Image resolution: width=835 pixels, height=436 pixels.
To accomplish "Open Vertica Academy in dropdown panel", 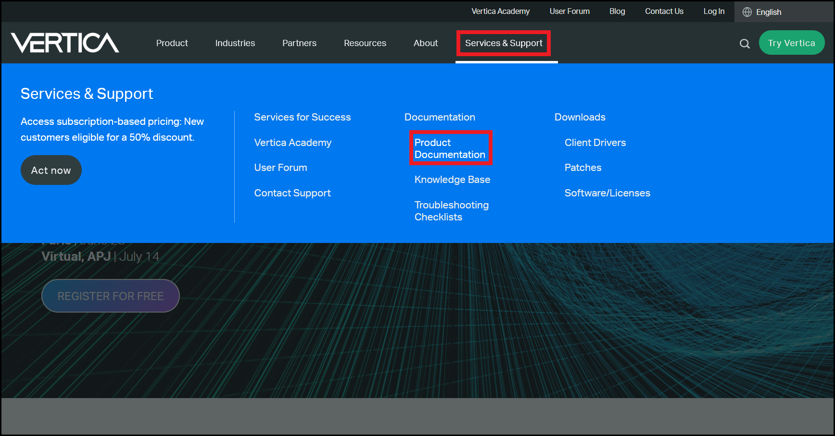I will point(293,143).
